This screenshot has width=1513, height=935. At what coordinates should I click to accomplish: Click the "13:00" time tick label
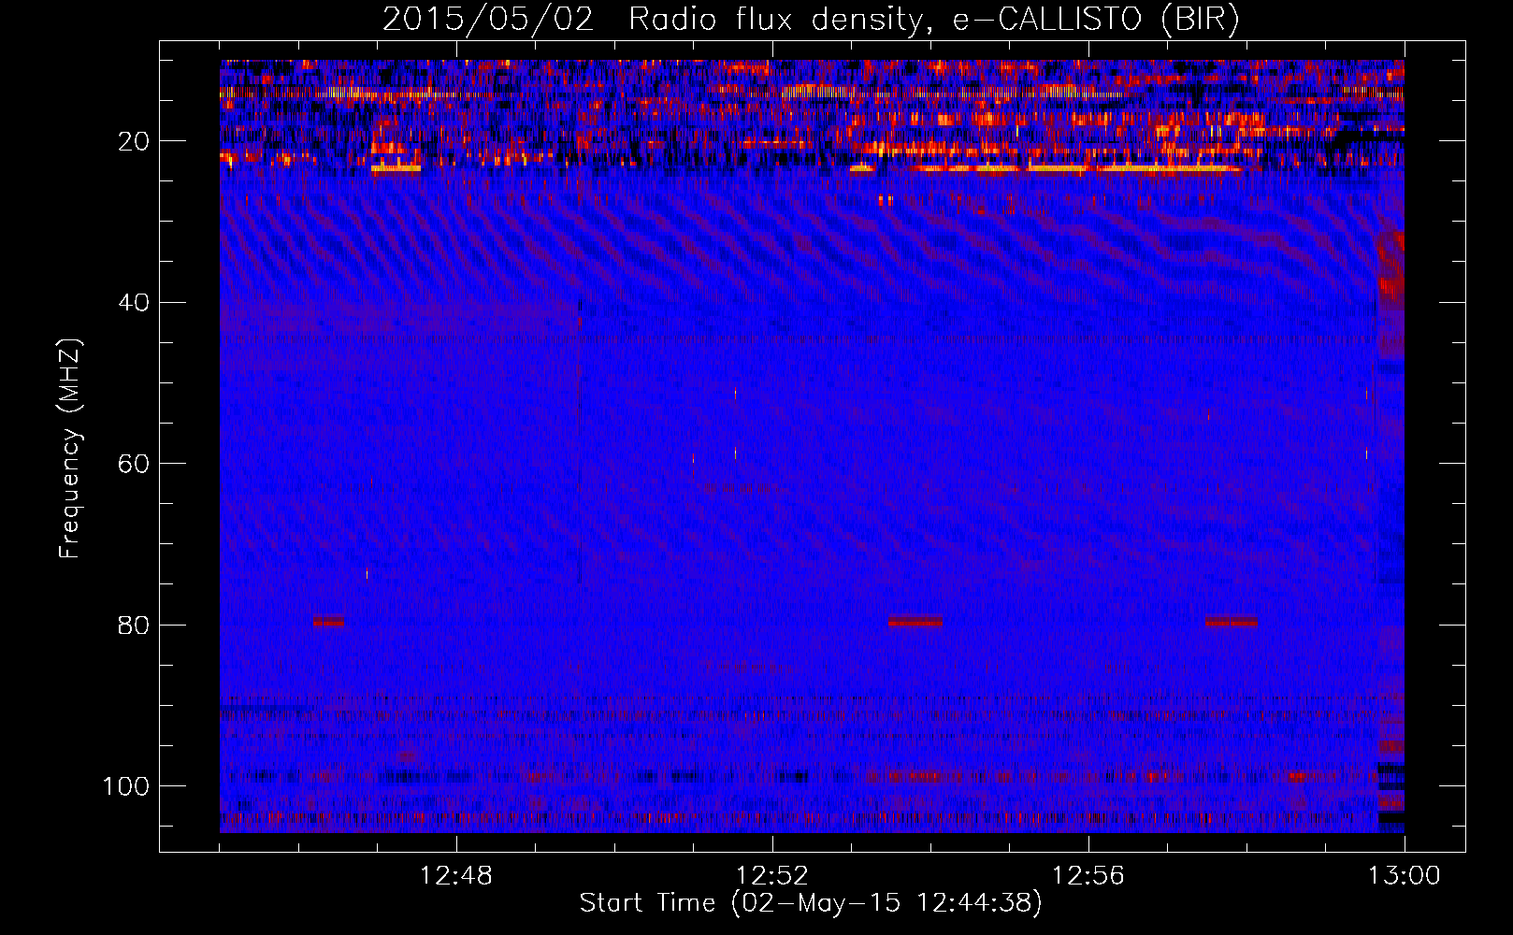click(1405, 876)
